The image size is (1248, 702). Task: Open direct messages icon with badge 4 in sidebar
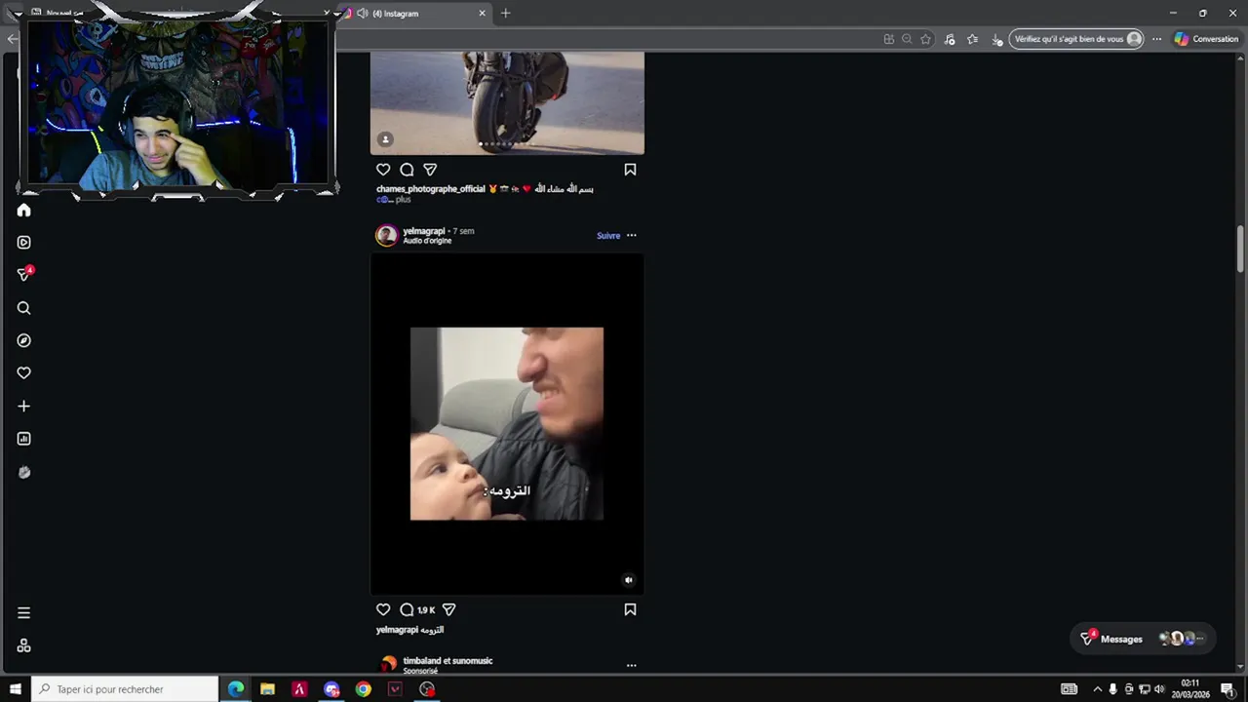tap(24, 275)
